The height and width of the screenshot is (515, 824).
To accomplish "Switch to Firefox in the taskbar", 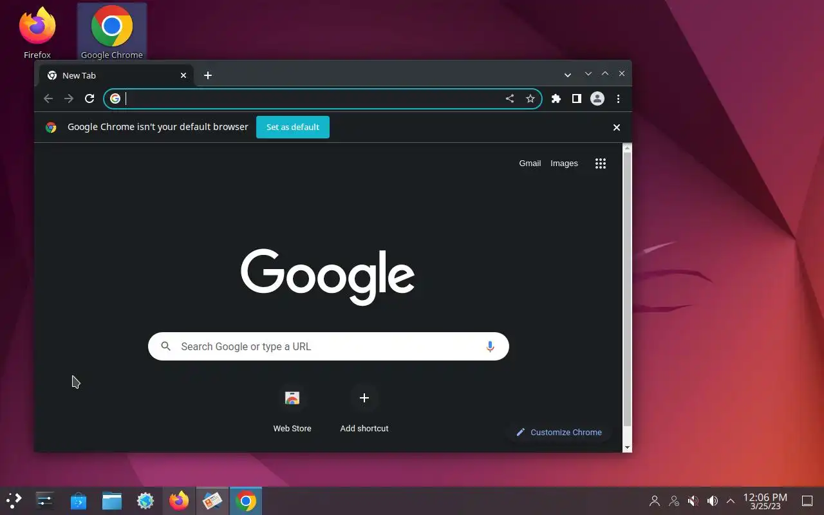I will pos(179,500).
